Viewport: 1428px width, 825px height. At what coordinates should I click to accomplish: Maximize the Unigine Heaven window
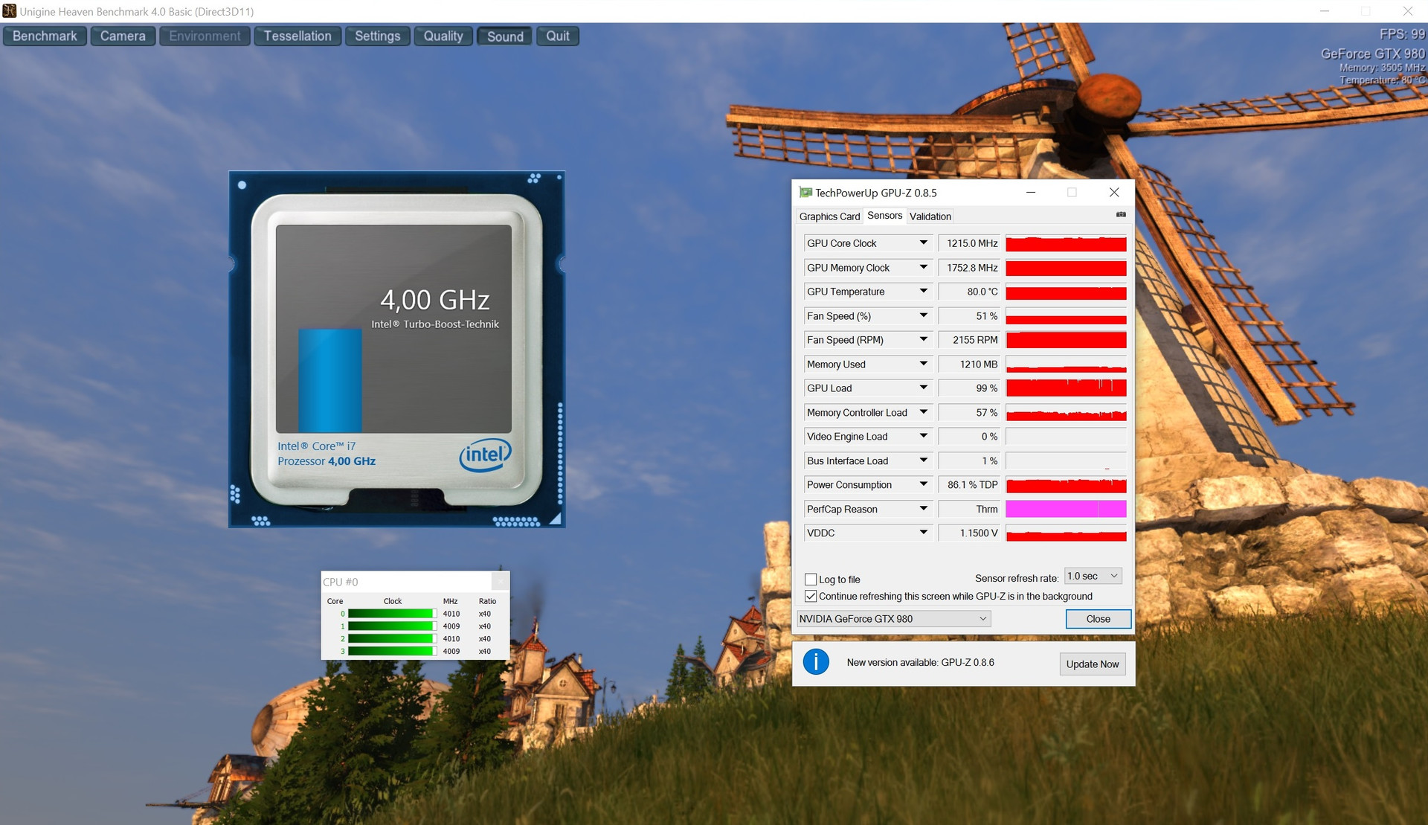(1366, 11)
